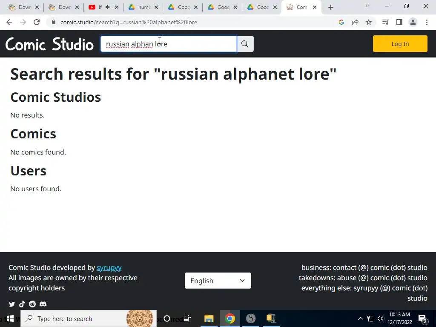
Task: Open the Chrome profile avatar
Action: tap(413, 22)
